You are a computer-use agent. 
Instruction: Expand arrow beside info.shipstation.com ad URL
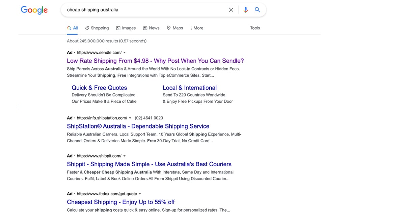[130, 118]
